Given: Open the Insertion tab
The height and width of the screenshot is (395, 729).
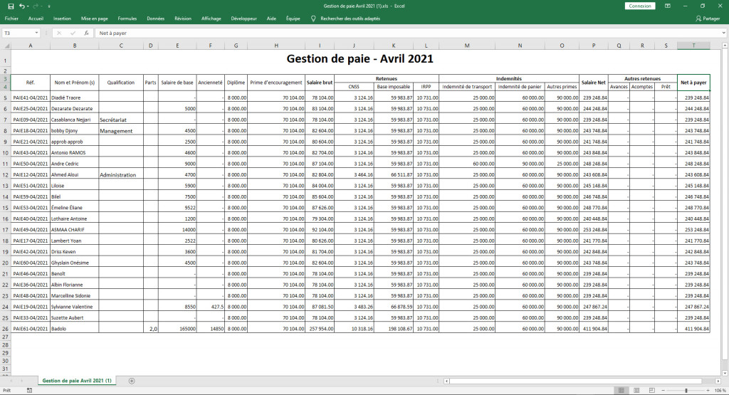Looking at the screenshot, I should [x=62, y=19].
